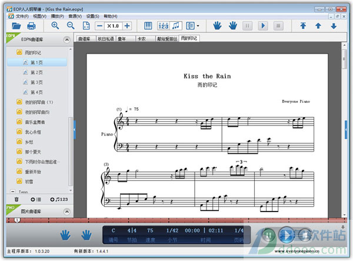353x261 pixels.
Task: Click the page layout icon in the toolbar
Action: [x=191, y=26]
